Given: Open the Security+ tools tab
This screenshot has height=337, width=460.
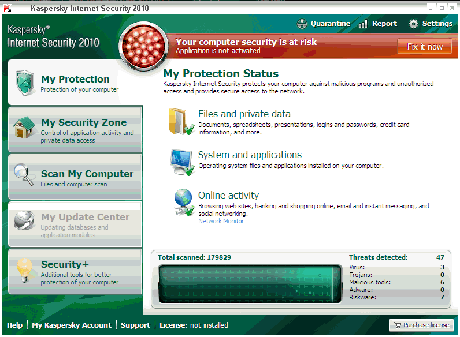Looking at the screenshot, I should click(x=75, y=271).
